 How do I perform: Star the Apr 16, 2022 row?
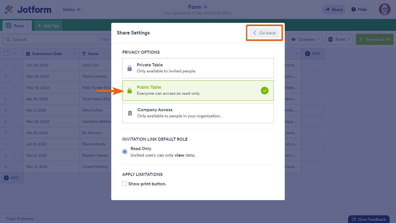coord(14,99)
